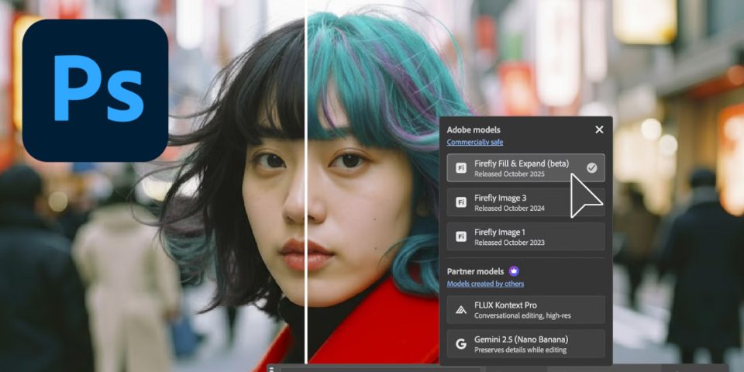Close the Adobe models panel
This screenshot has width=744, height=372.
click(599, 129)
